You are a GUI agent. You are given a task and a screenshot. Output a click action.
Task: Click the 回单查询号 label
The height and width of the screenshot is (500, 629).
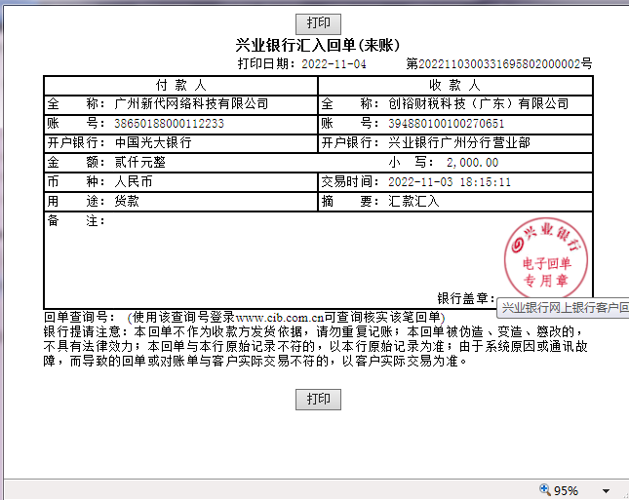pyautogui.click(x=79, y=317)
